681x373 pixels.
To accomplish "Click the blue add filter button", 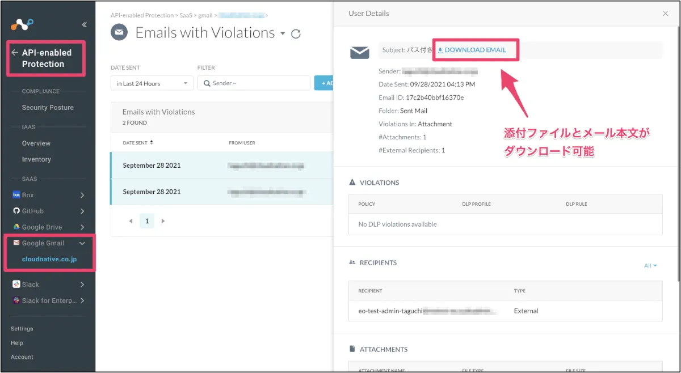I will pyautogui.click(x=324, y=83).
